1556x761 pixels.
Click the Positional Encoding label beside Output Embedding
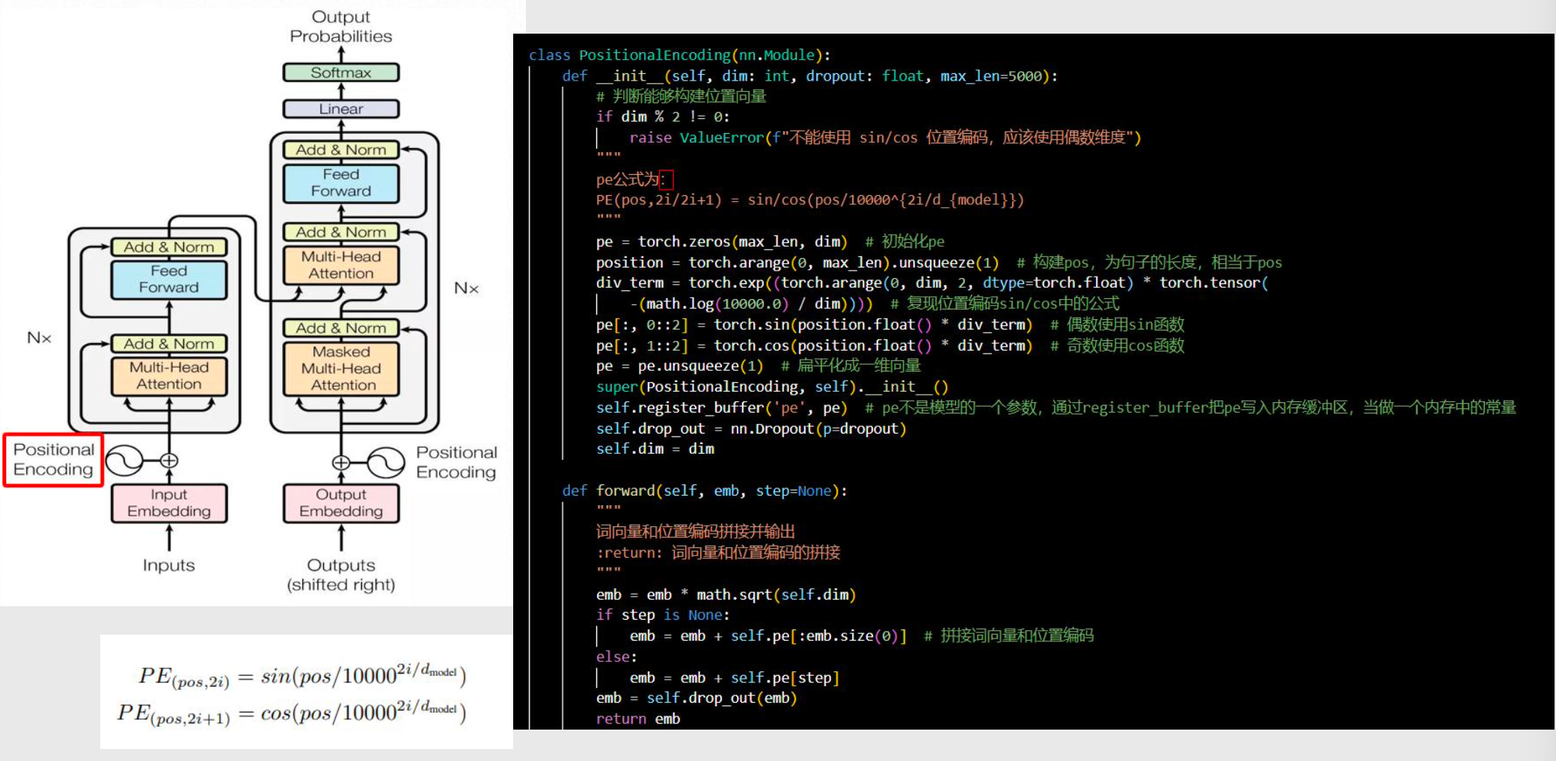tap(456, 462)
